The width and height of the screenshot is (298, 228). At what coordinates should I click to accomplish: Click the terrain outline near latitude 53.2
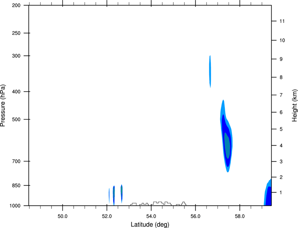pyautogui.click(x=134, y=204)
